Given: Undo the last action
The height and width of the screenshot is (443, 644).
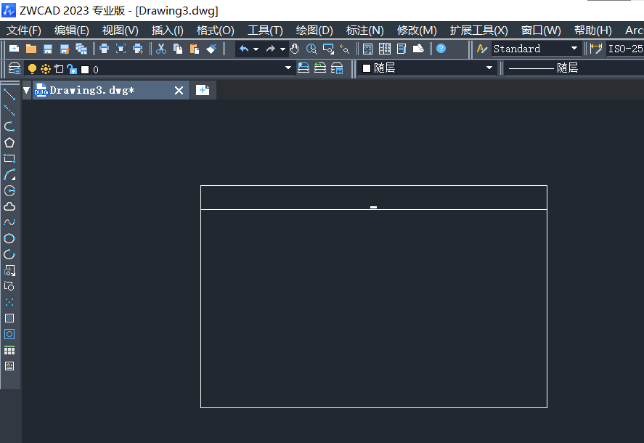Looking at the screenshot, I should click(x=244, y=49).
